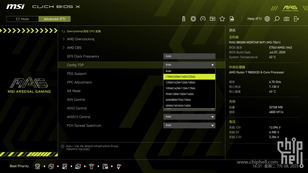Select the USB key boot device
Screen dimensions: 308x173
click(x=91, y=166)
